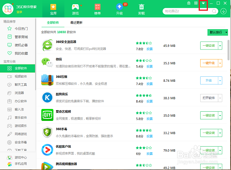Click the 酷狗音乐 app icon

click(47, 97)
